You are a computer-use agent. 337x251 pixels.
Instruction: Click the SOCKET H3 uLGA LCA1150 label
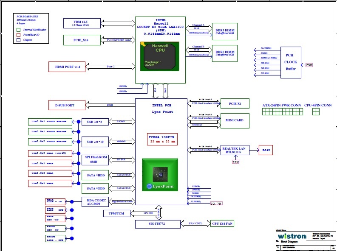pos(160,27)
